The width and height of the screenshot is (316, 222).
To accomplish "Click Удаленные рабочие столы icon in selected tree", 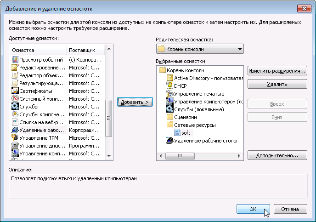I will coord(169,141).
